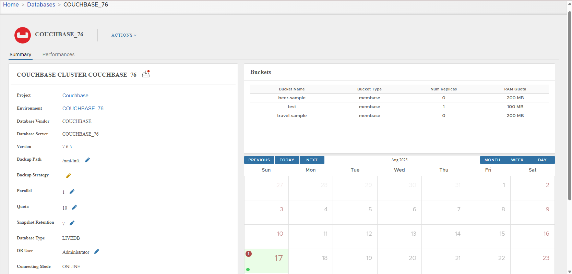
Task: Open the Couchbase project link
Action: point(75,96)
